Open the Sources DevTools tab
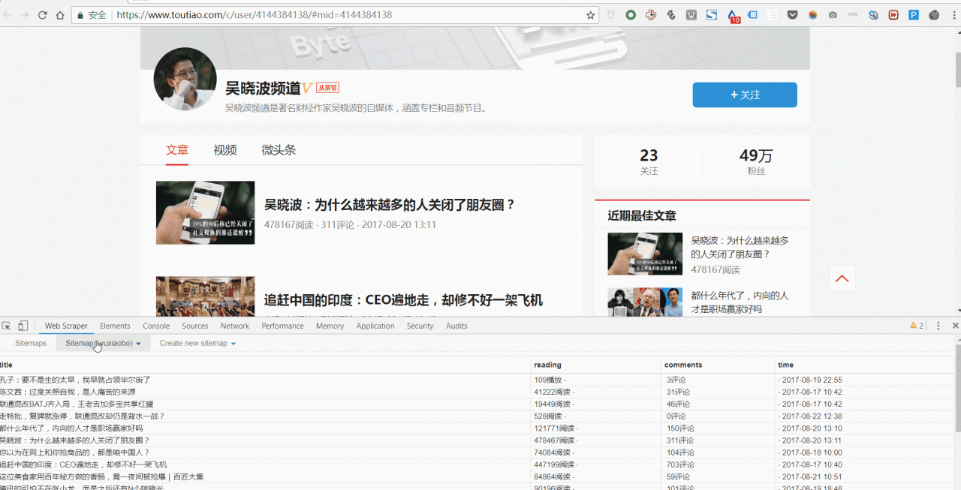 [x=195, y=326]
